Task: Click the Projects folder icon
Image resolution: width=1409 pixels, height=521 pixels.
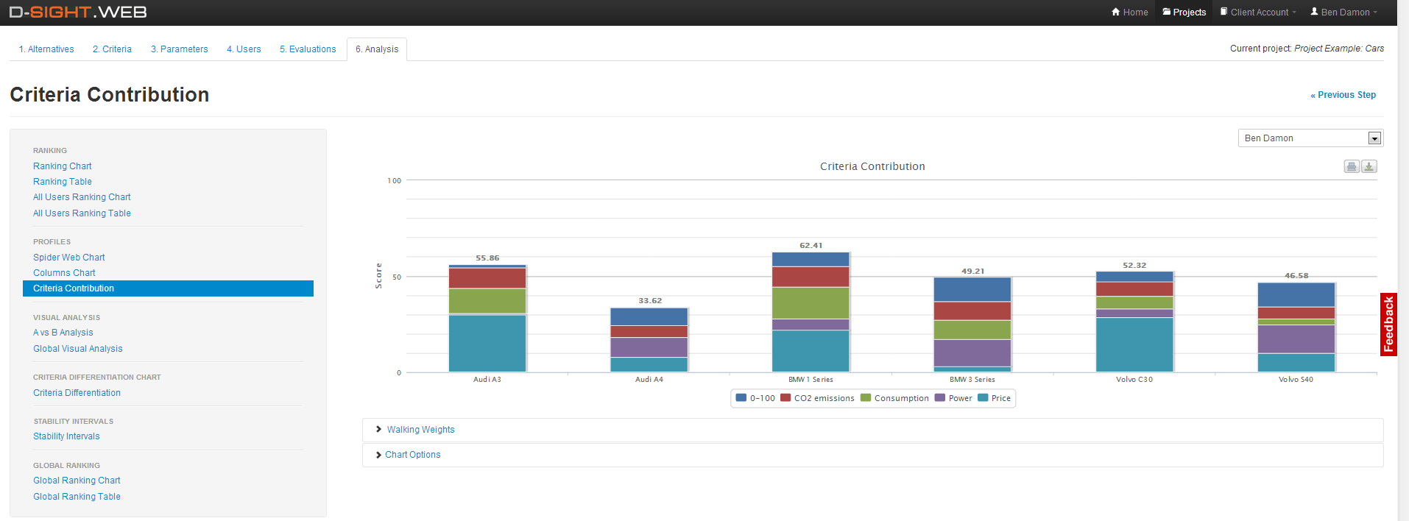Action: [x=1166, y=12]
